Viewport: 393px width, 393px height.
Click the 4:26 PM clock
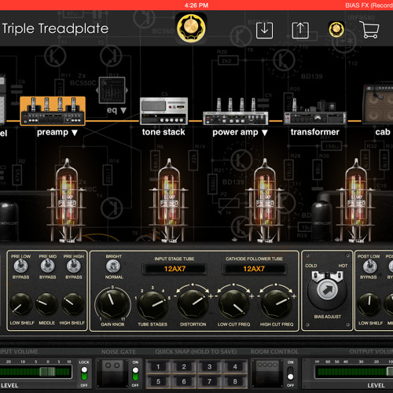[x=196, y=6]
